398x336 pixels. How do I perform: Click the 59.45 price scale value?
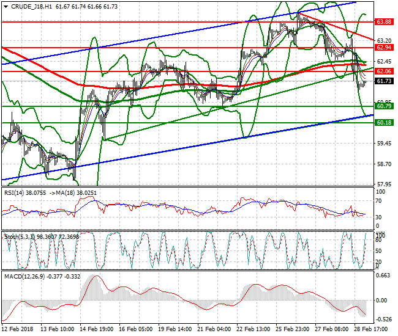384,144
